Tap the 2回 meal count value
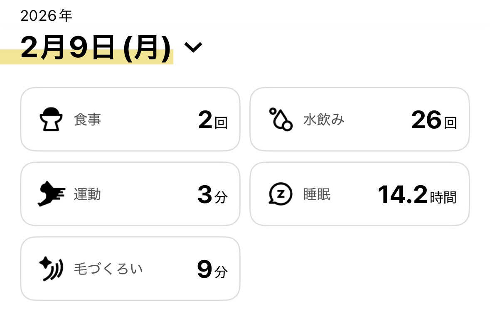This screenshot has width=490, height=323. [x=213, y=120]
